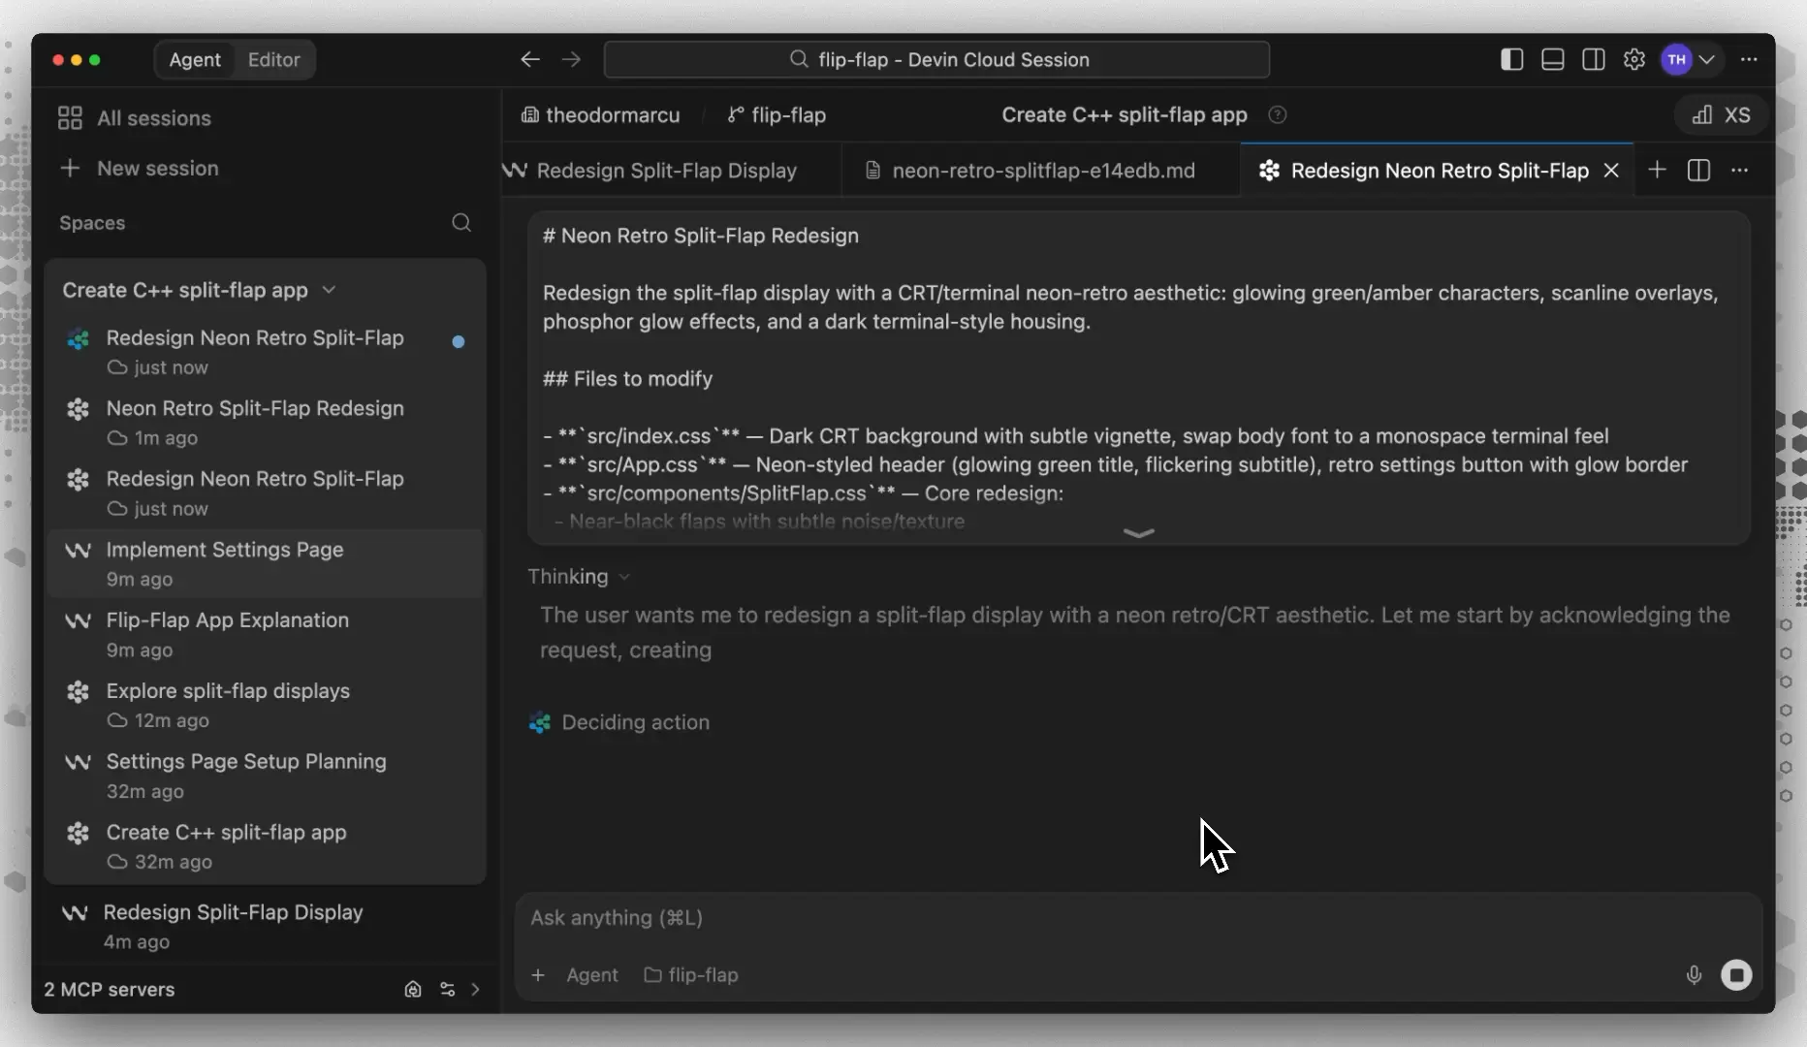Toggle the left sidebar panel icon
Screen dimensions: 1807x1047
tap(1511, 59)
